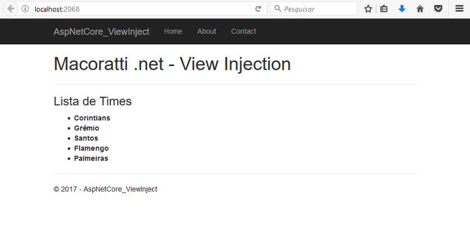Open the AspNetCore_ViewInject brand link
The image size is (470, 245).
coord(101,32)
